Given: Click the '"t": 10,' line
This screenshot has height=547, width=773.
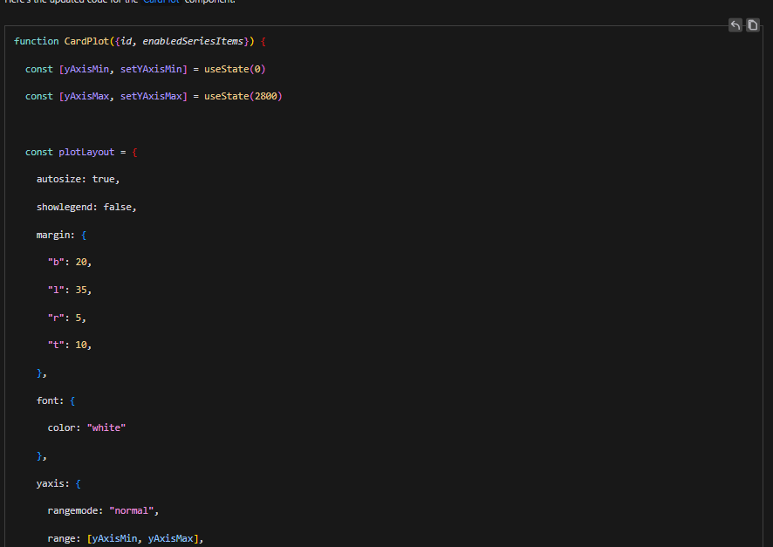Looking at the screenshot, I should 70,345.
